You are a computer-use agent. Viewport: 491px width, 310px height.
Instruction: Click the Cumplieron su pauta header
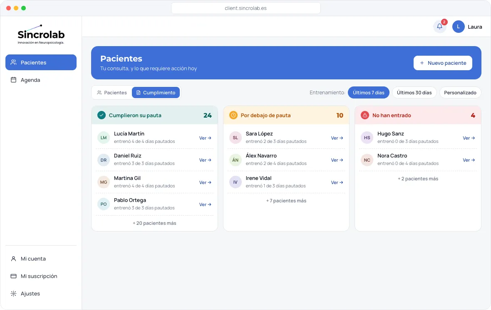tap(154, 115)
